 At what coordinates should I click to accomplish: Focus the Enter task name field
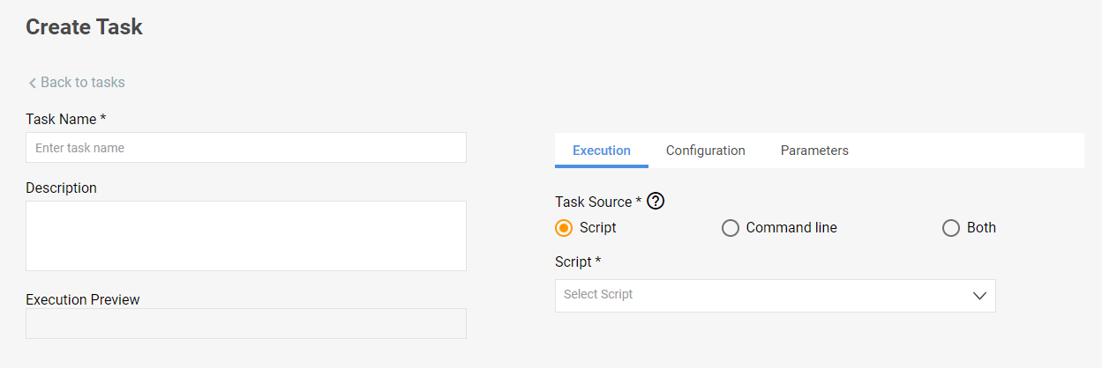click(x=246, y=148)
